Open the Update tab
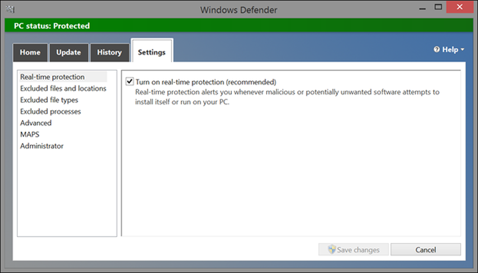 tap(68, 53)
